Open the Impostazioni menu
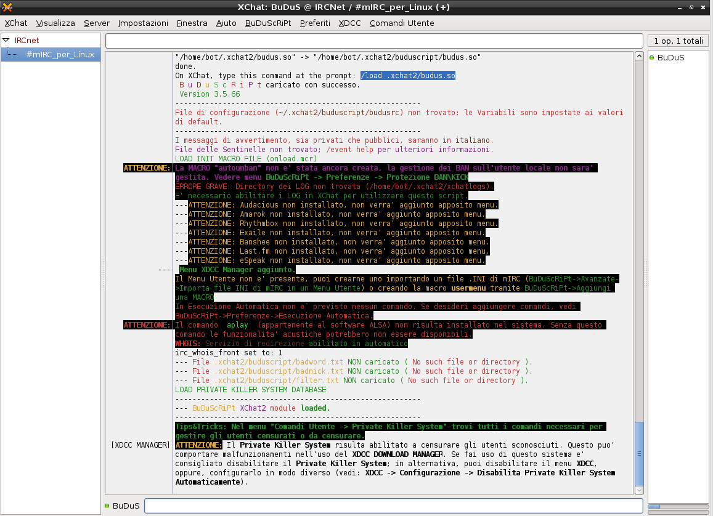This screenshot has width=713, height=516. coord(143,23)
